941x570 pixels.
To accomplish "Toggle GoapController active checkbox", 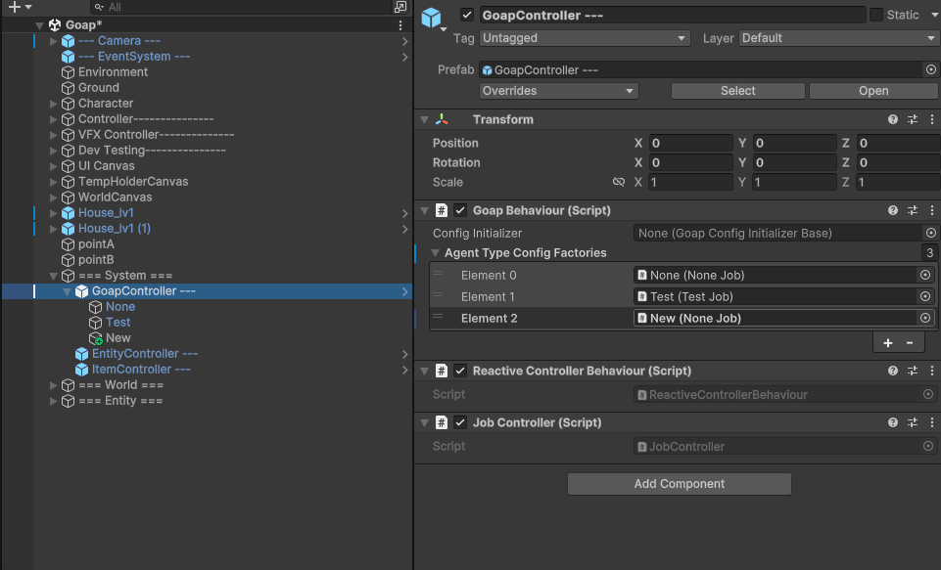I will pyautogui.click(x=467, y=15).
